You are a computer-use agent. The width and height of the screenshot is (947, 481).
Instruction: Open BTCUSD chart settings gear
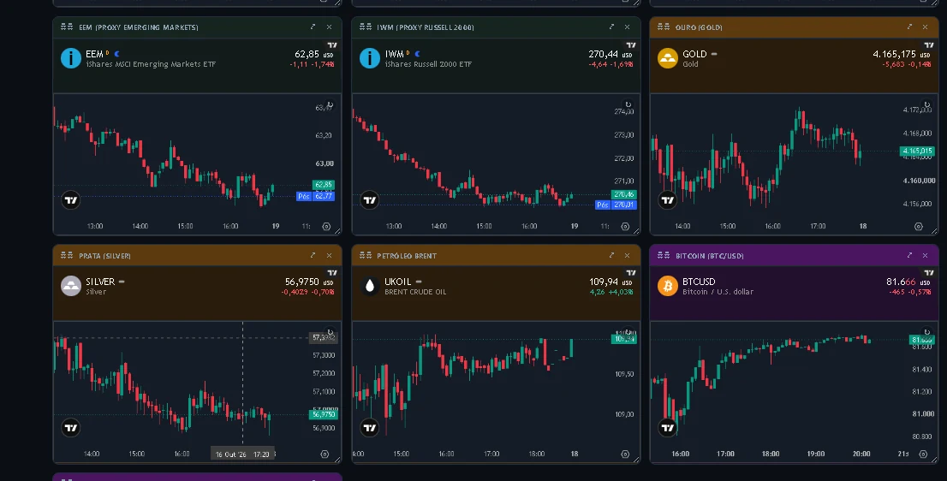(923, 454)
